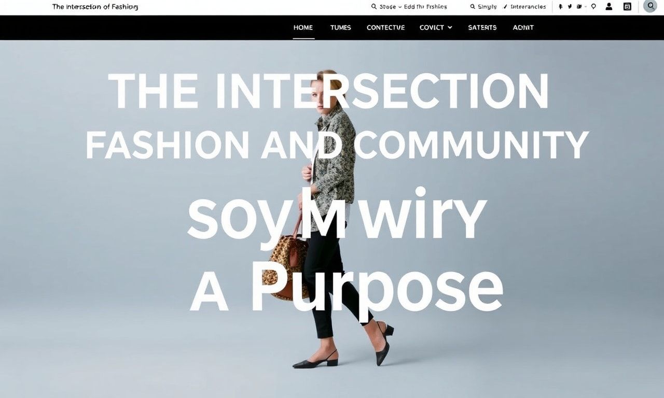
Task: Go to the CONTECTVE menu item
Action: tap(385, 27)
